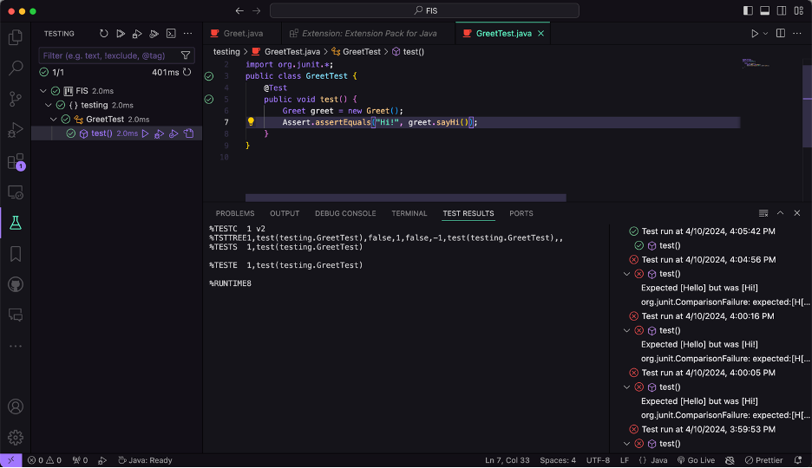
Task: Run tests with coverage in toolbar
Action: click(154, 34)
